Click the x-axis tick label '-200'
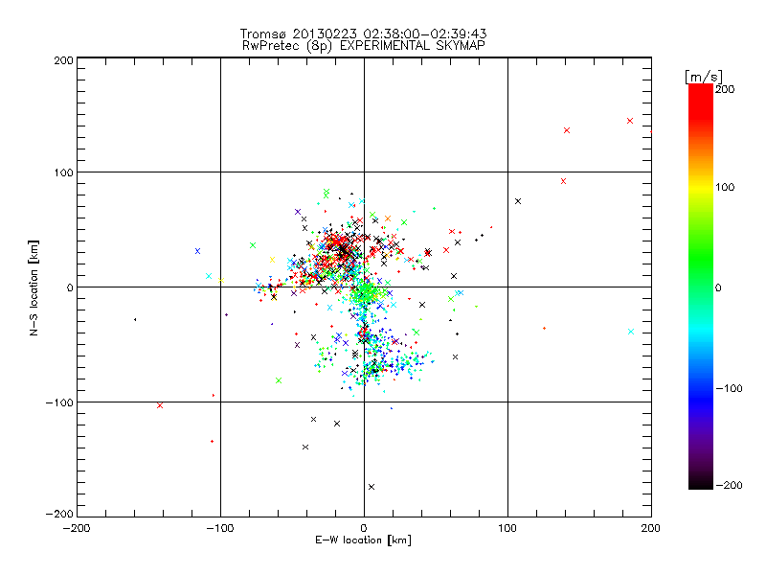The image size is (766, 575). pyautogui.click(x=77, y=528)
